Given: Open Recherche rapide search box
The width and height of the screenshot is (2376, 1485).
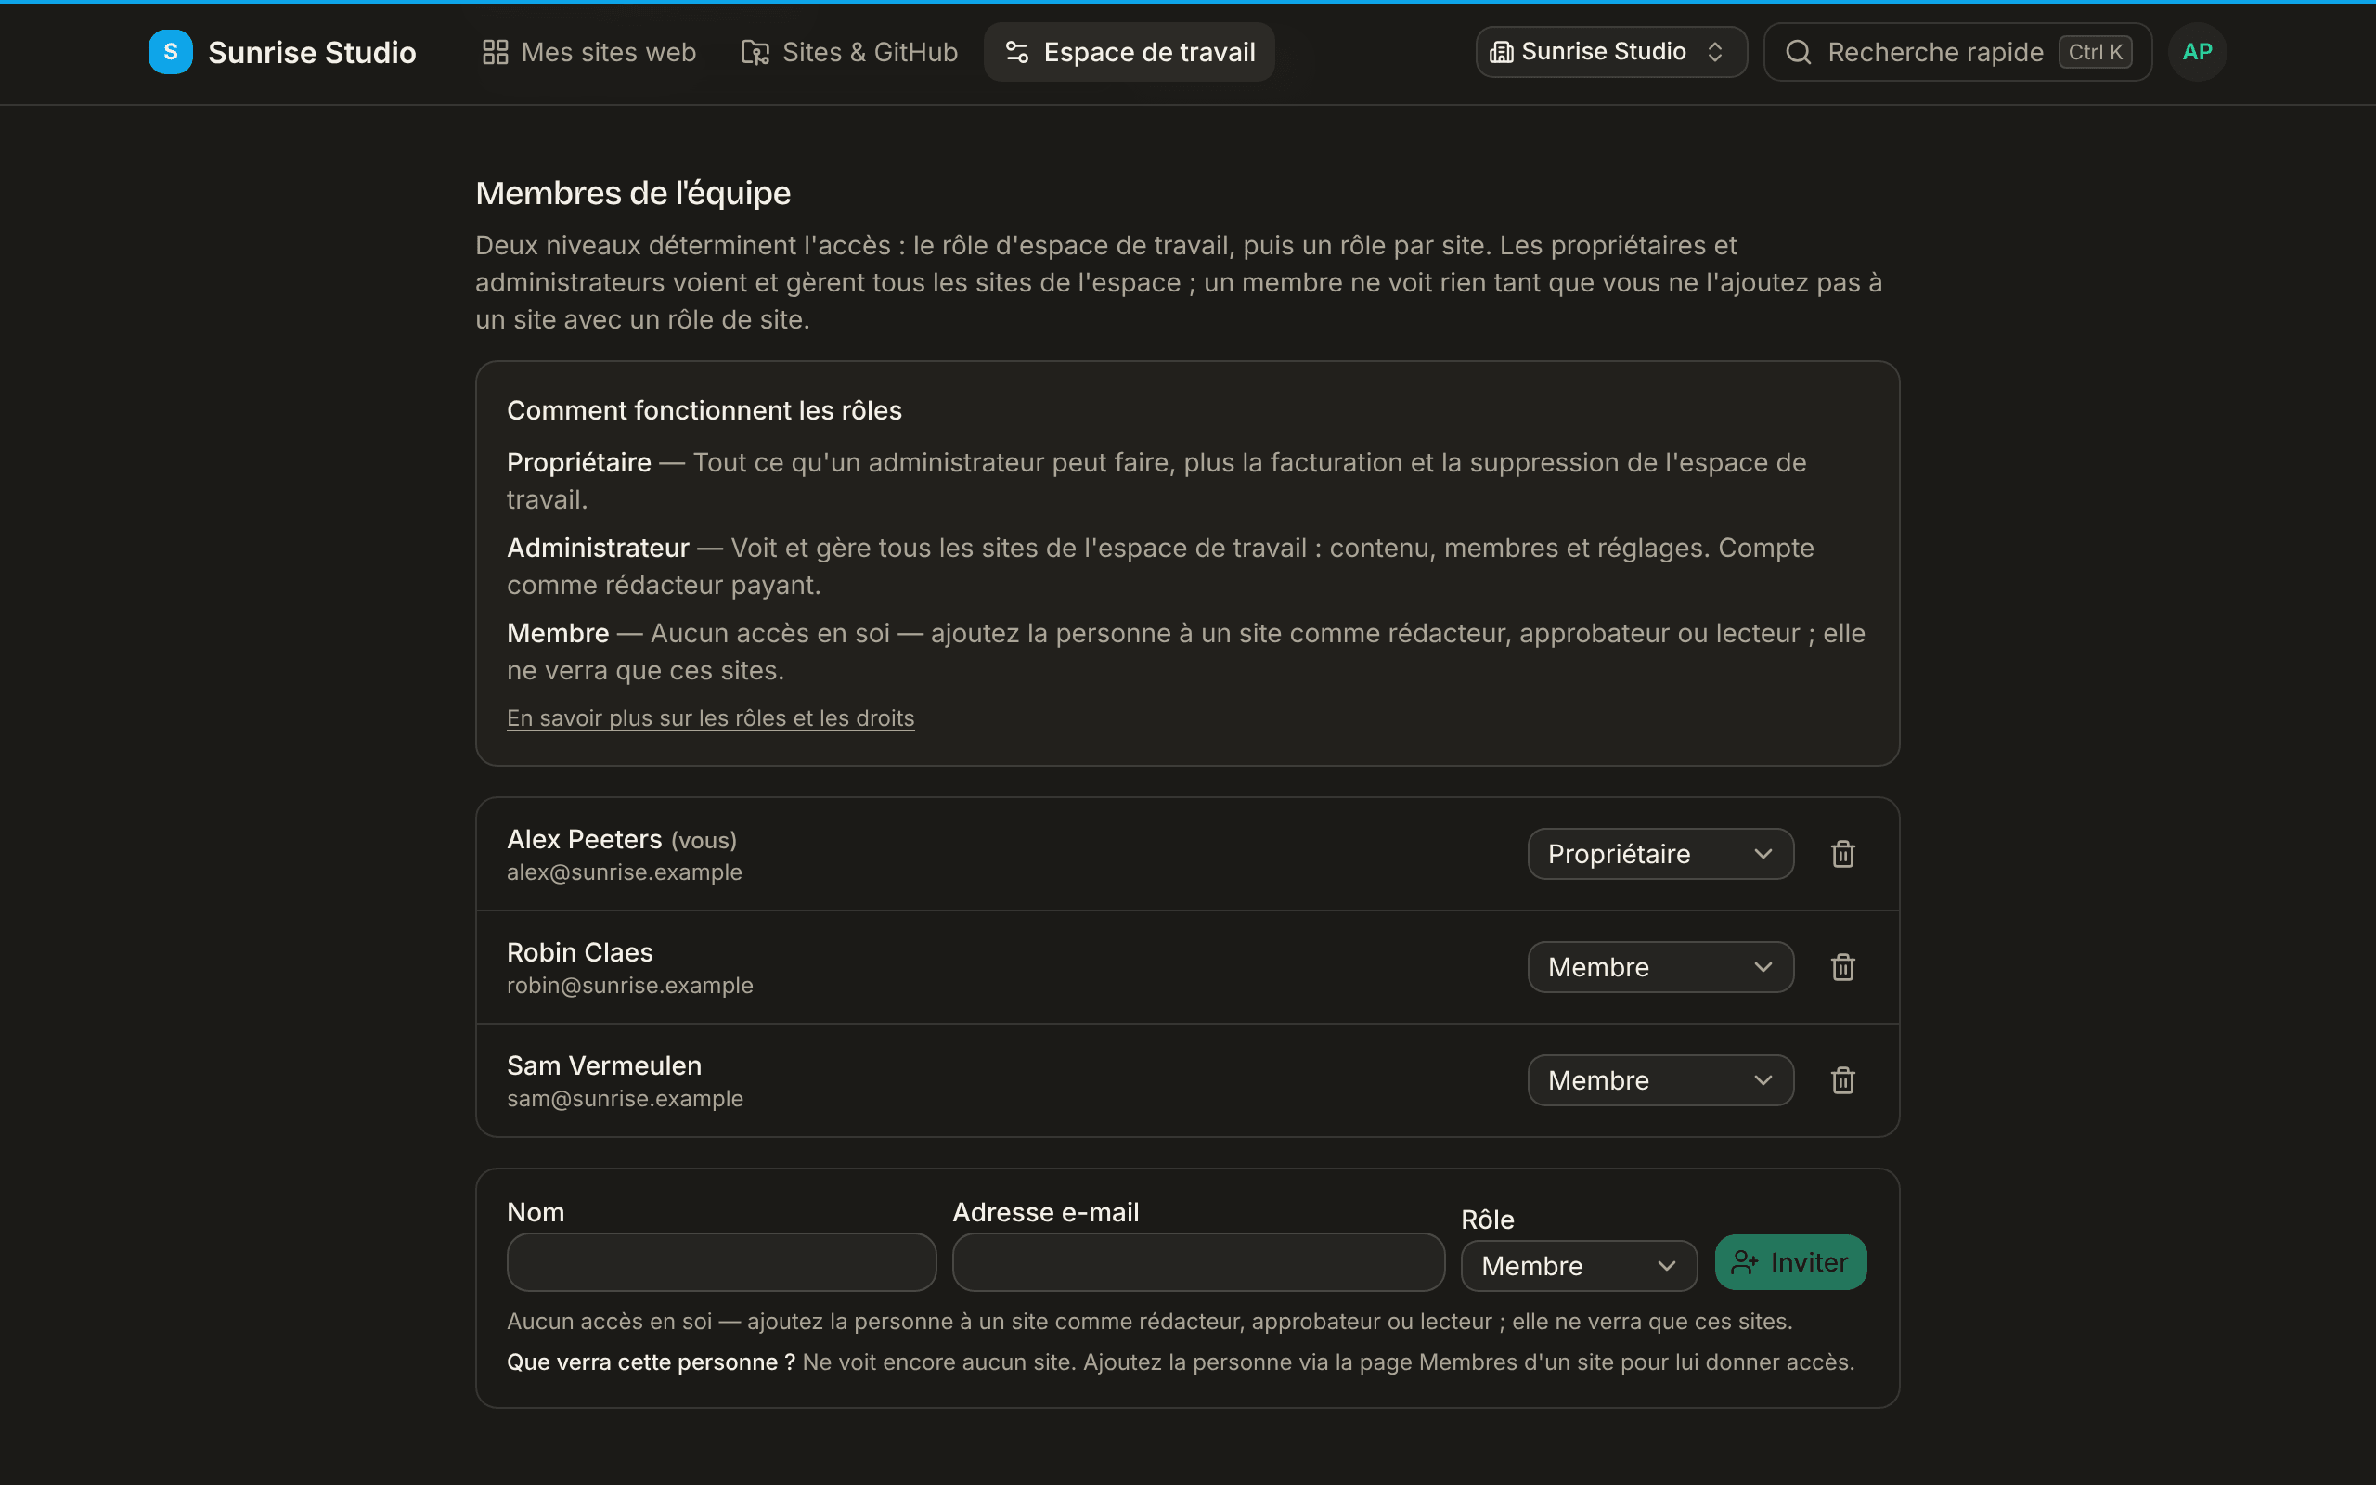Looking at the screenshot, I should 1957,52.
